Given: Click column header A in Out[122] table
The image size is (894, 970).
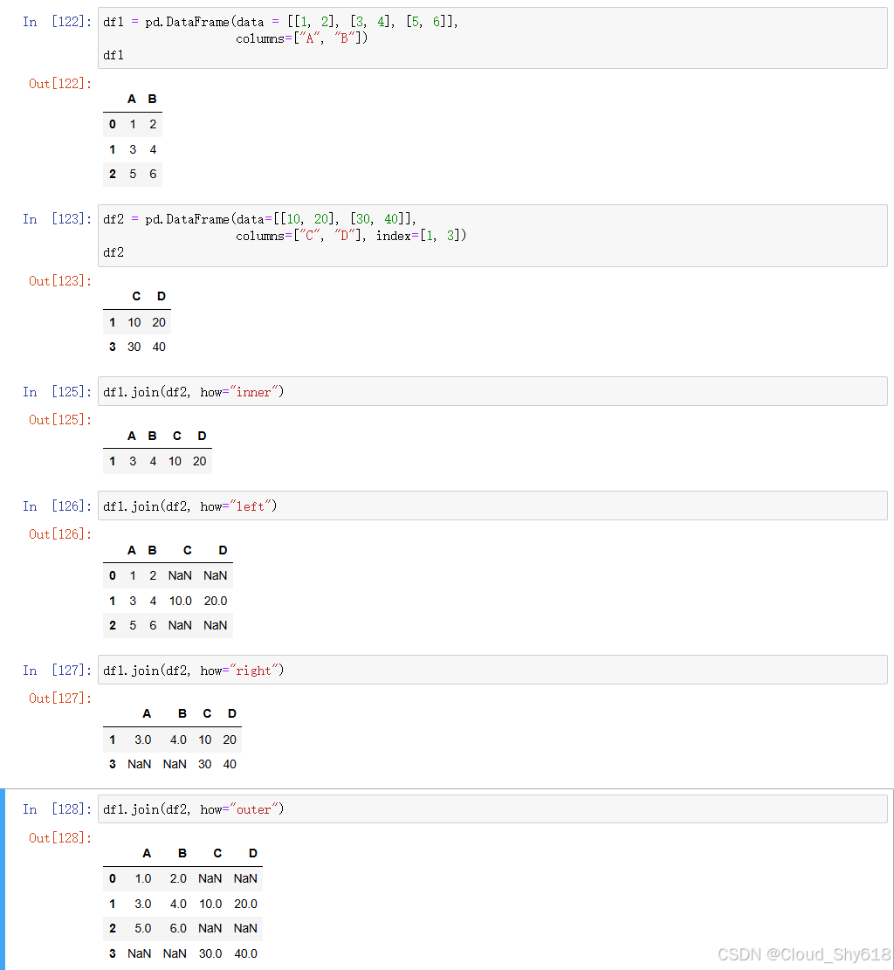Looking at the screenshot, I should (132, 99).
